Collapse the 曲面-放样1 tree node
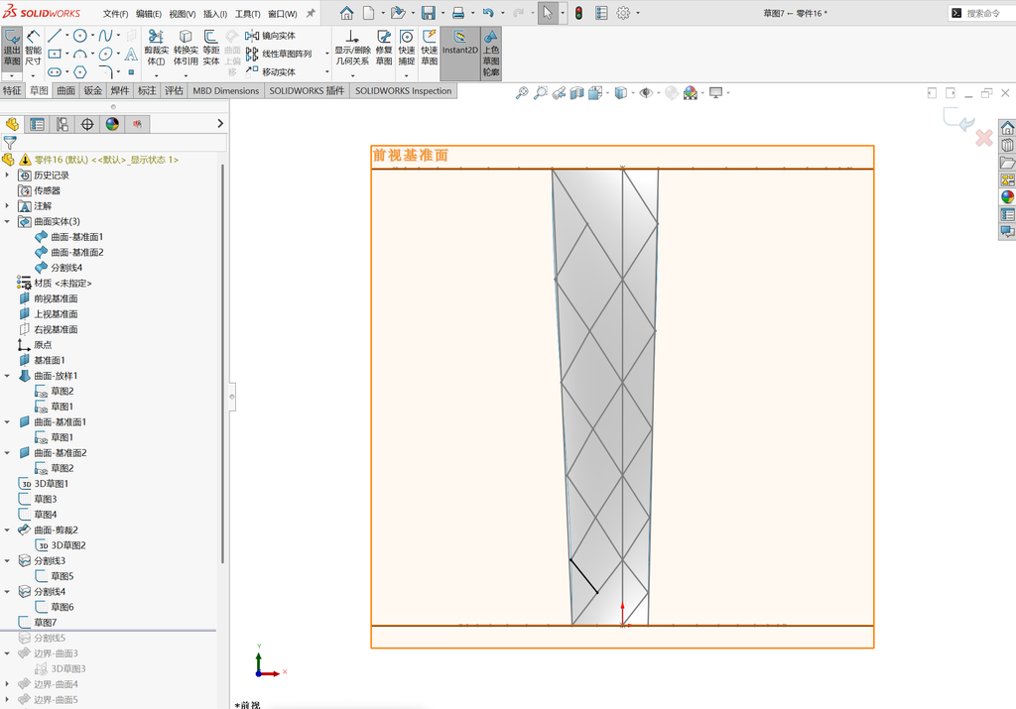 tap(7, 376)
